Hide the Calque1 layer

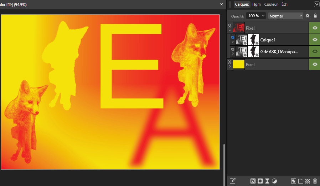(x=315, y=40)
